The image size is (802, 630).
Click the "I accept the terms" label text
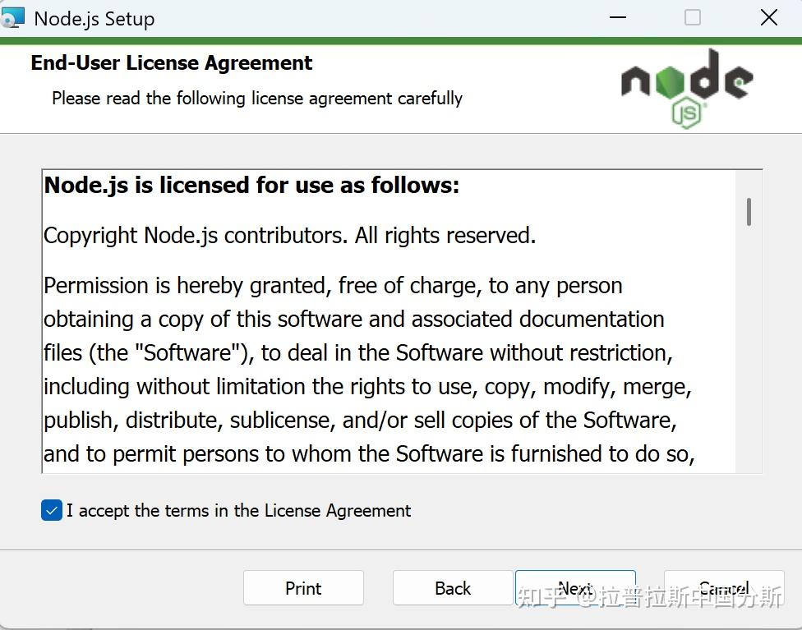click(238, 511)
